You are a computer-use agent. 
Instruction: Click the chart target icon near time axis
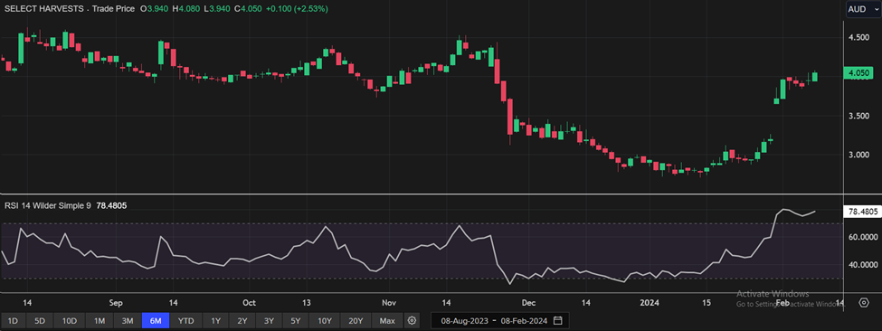(x=864, y=303)
